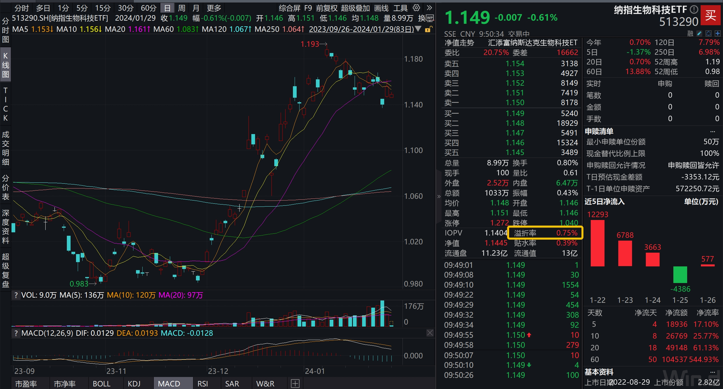Toggle 超级叠加 overlay option
The image size is (723, 389).
click(x=355, y=8)
